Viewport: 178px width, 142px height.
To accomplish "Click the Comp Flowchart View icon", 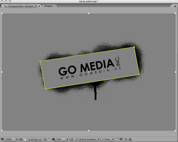I will [x=130, y=139].
